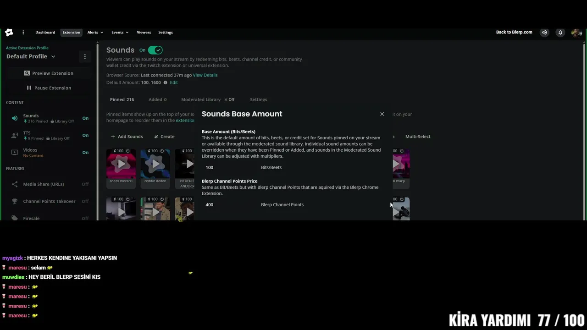
Task: Select the Extension tab in the top nav
Action: coord(71,33)
